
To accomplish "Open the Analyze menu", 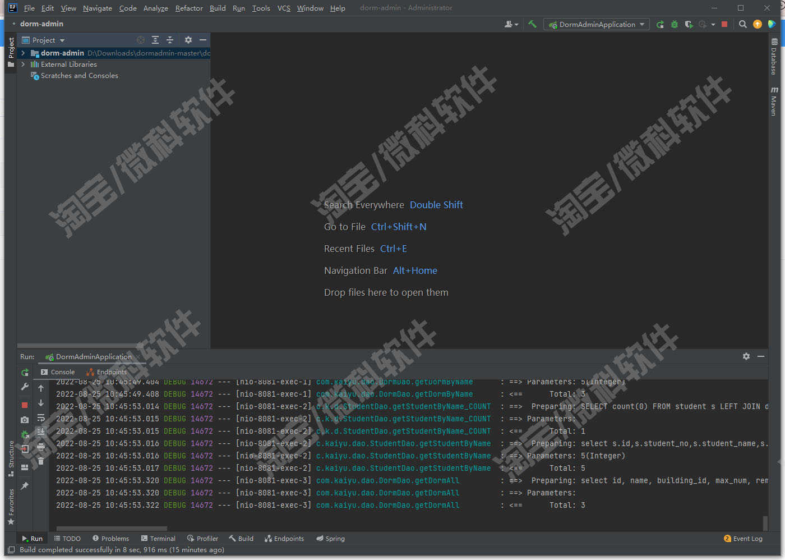I will (155, 8).
